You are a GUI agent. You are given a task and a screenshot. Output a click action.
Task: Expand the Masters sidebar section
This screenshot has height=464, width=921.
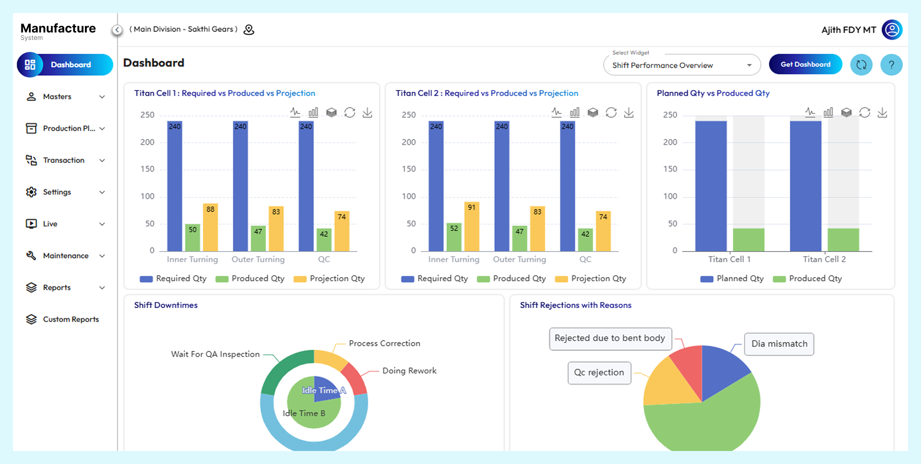65,97
